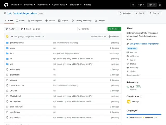
Task: Click the Go to file search field
Action: tap(92, 29)
